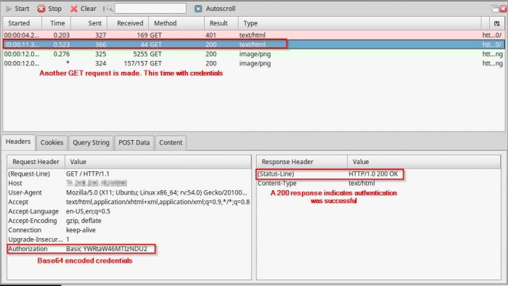The width and height of the screenshot is (508, 286).
Task: Select the Connection keep-alive row
Action: coord(129,230)
